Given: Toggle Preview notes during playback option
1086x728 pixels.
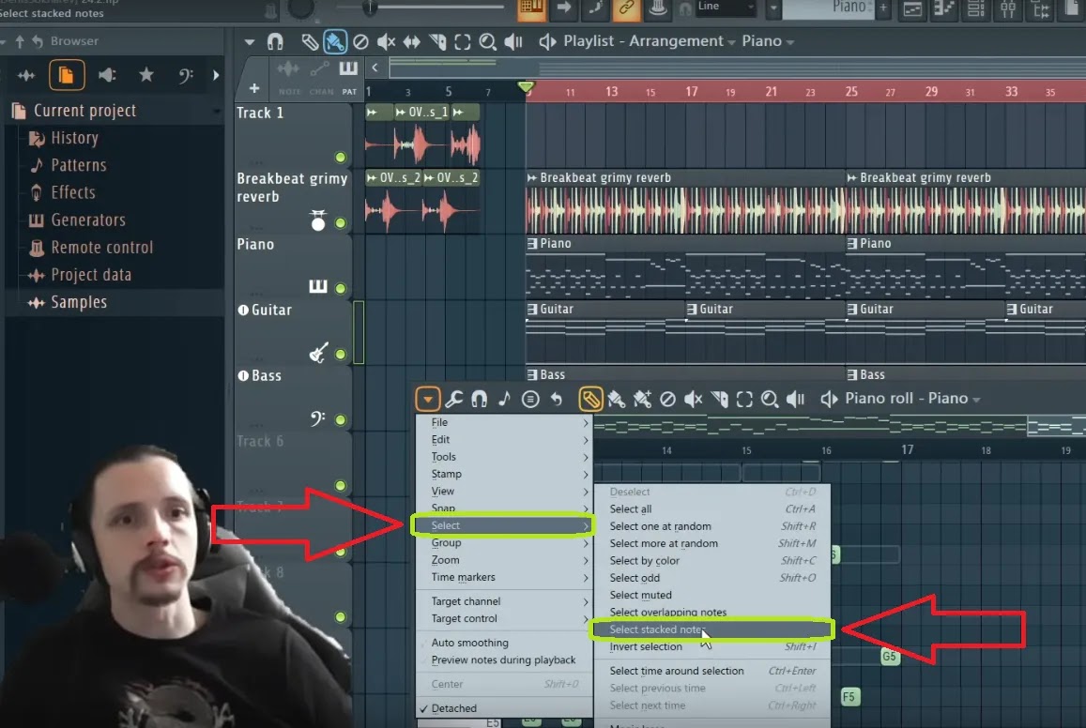Looking at the screenshot, I should (504, 660).
